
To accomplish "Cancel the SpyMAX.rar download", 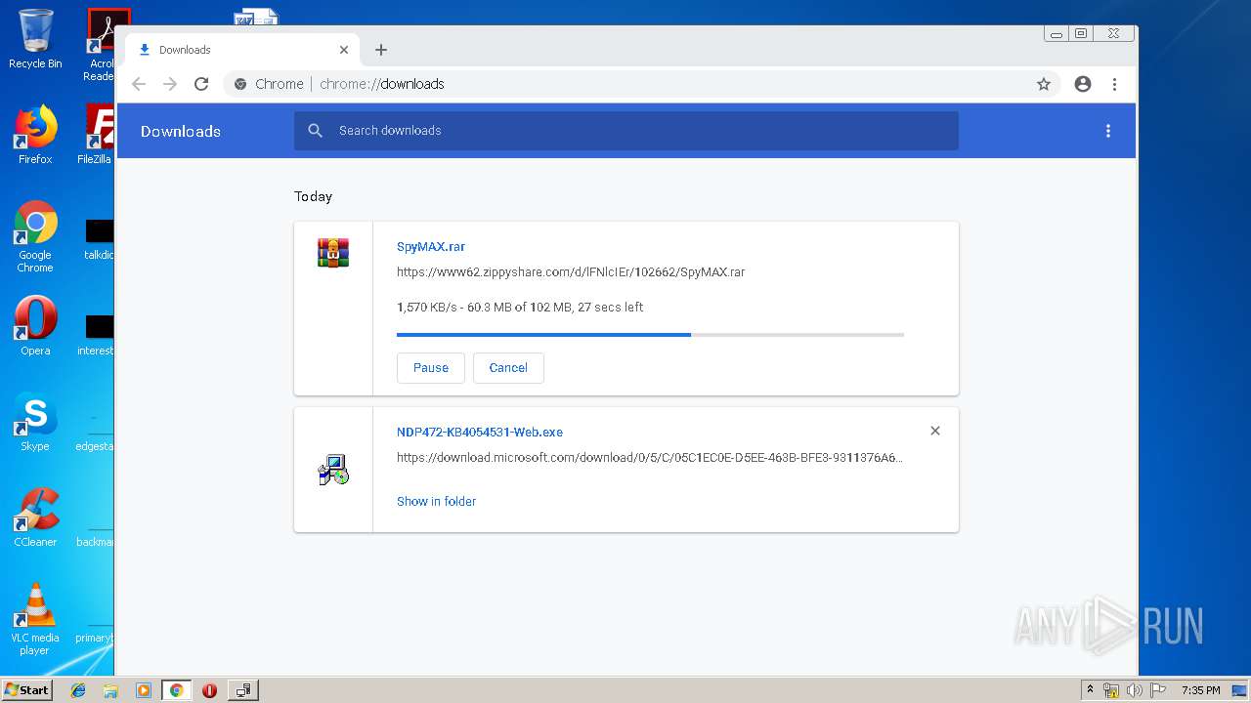I will [508, 368].
